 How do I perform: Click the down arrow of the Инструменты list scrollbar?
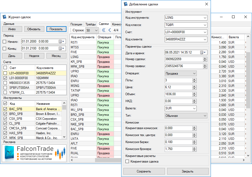click(x=64, y=137)
